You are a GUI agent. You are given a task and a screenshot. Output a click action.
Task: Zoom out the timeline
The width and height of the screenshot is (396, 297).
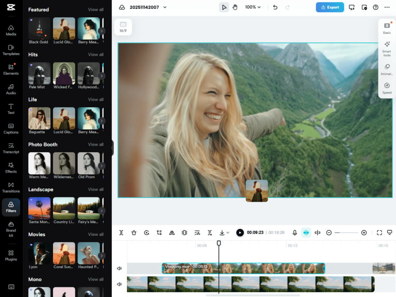pos(329,232)
